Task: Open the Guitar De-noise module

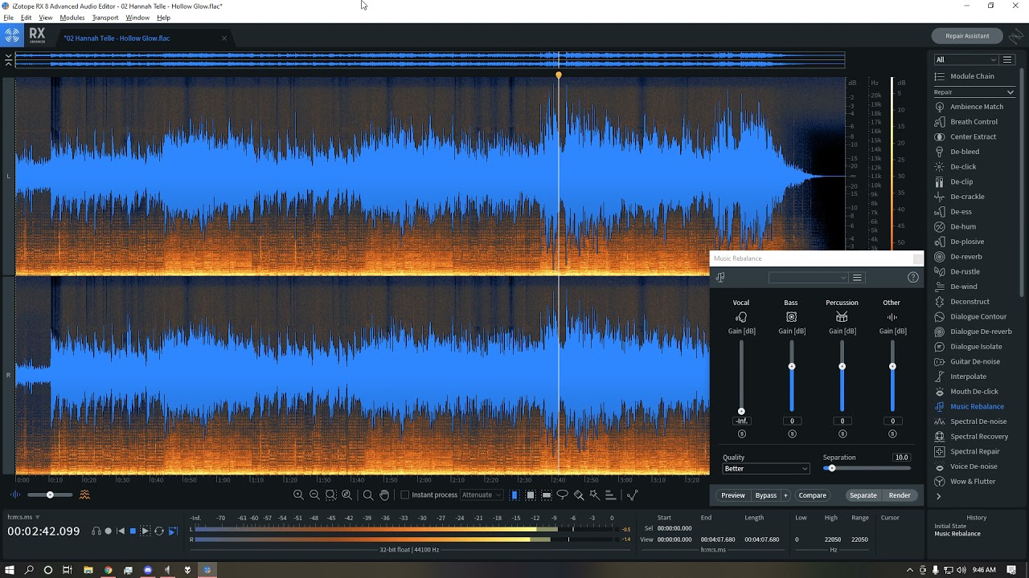Action: pyautogui.click(x=967, y=361)
